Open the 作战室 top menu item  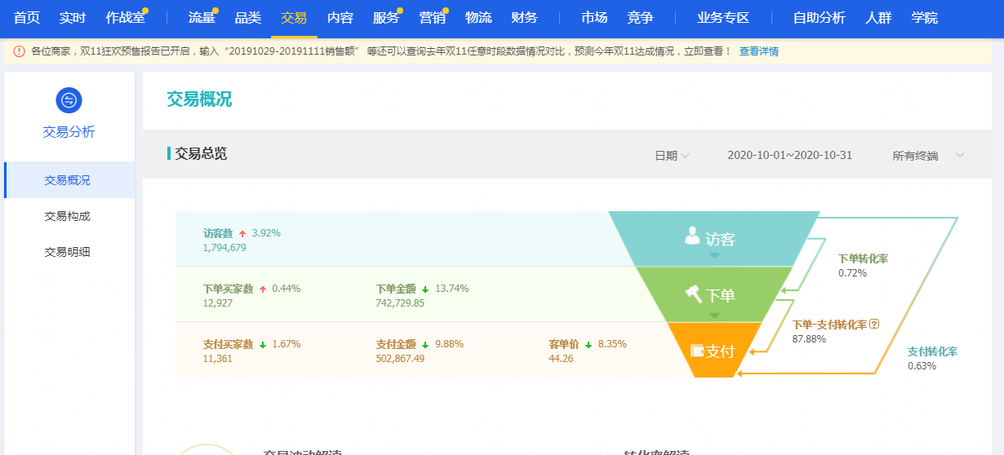click(x=125, y=18)
